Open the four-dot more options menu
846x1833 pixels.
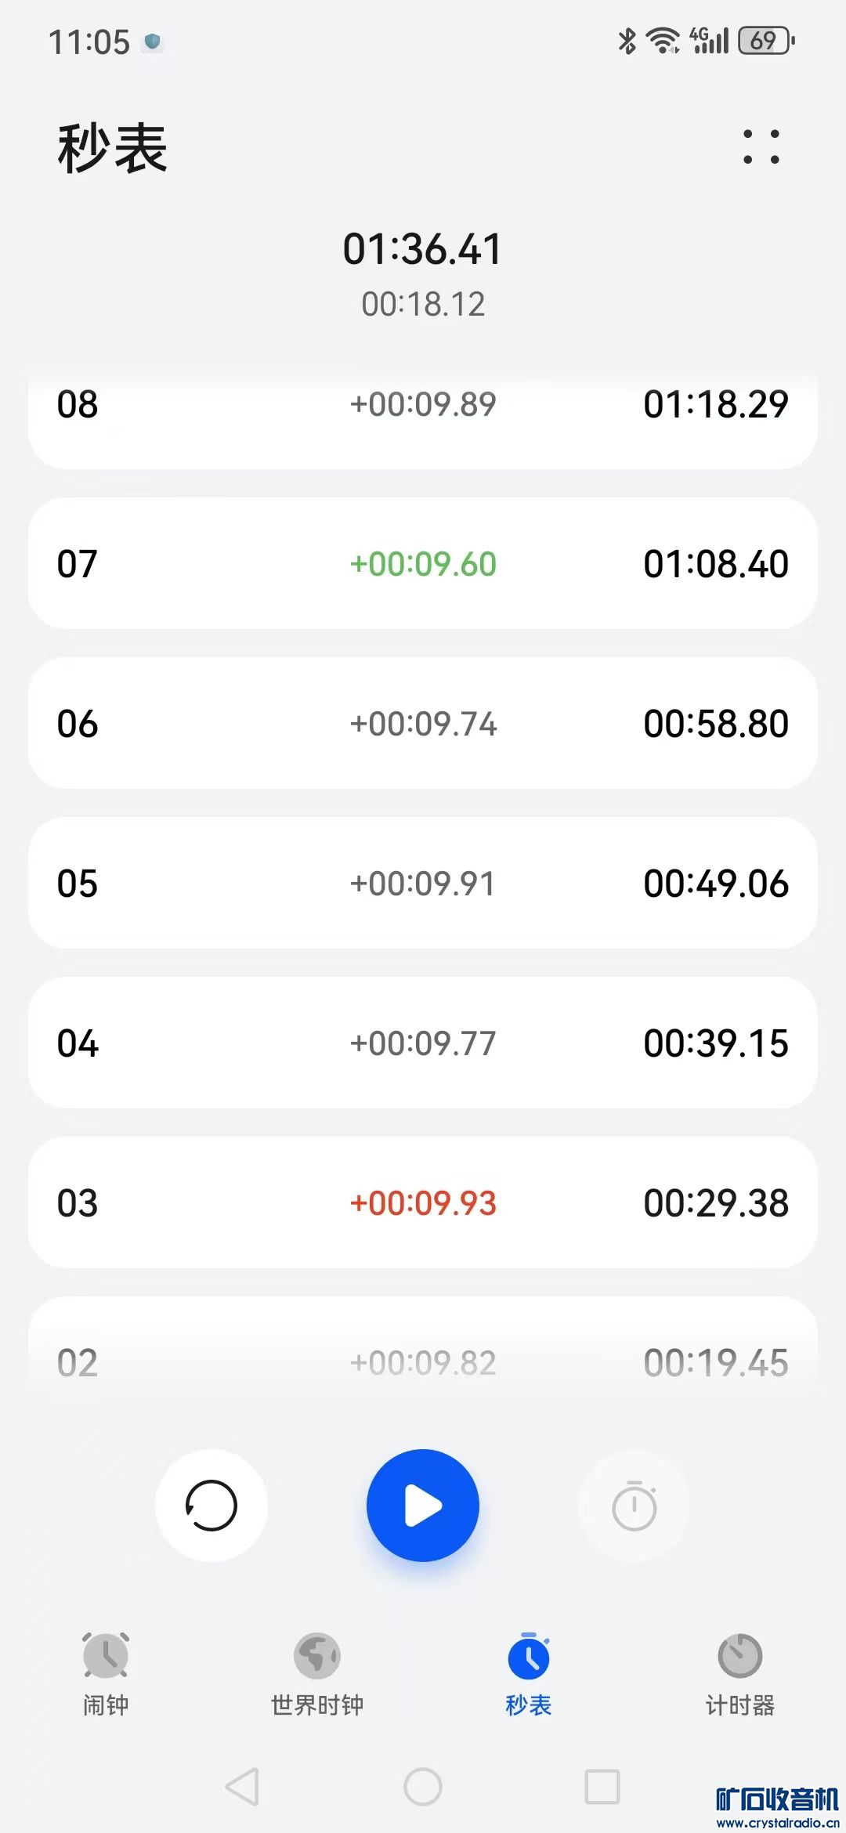pyautogui.click(x=761, y=146)
